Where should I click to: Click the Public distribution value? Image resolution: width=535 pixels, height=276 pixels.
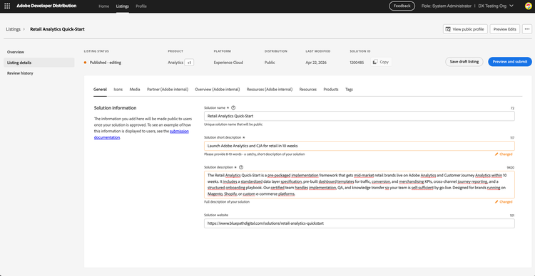270,63
